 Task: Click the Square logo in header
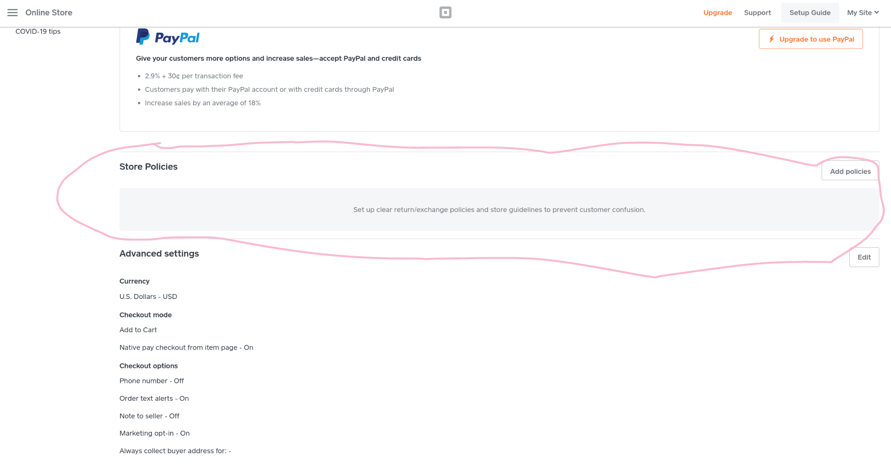pos(445,13)
